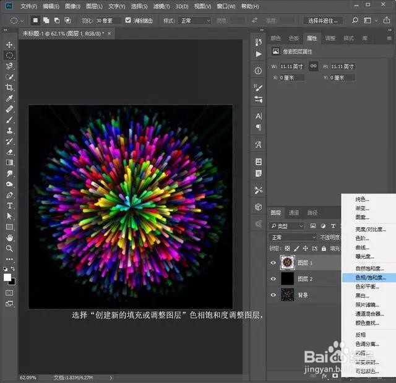Select the Quick Selection tool

pyautogui.click(x=9, y=77)
